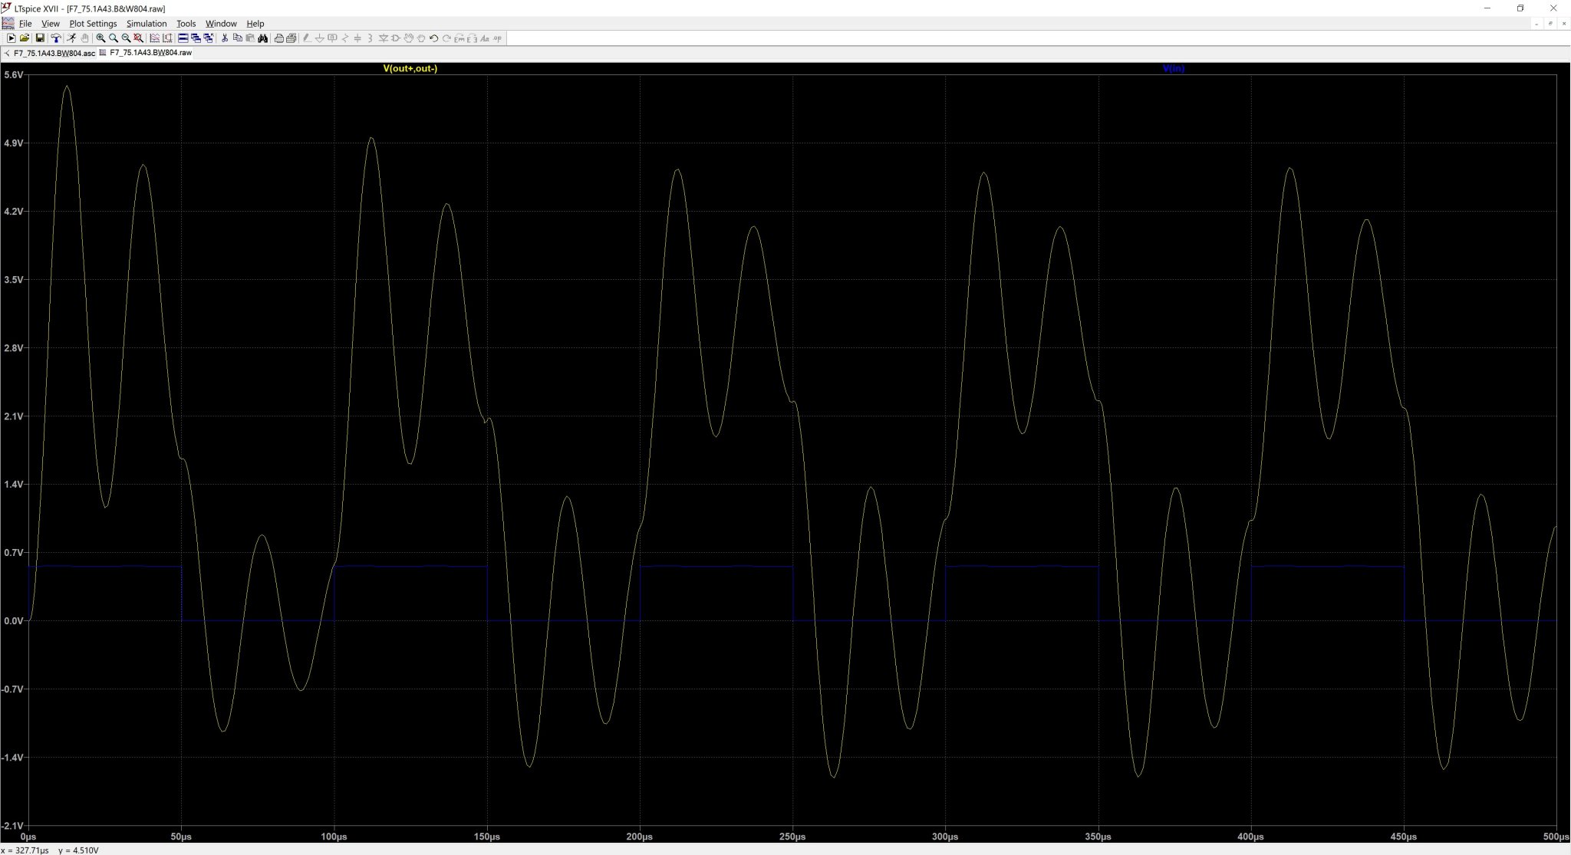Select the Zoom In magnifier with plus
The height and width of the screenshot is (855, 1571).
pyautogui.click(x=100, y=38)
